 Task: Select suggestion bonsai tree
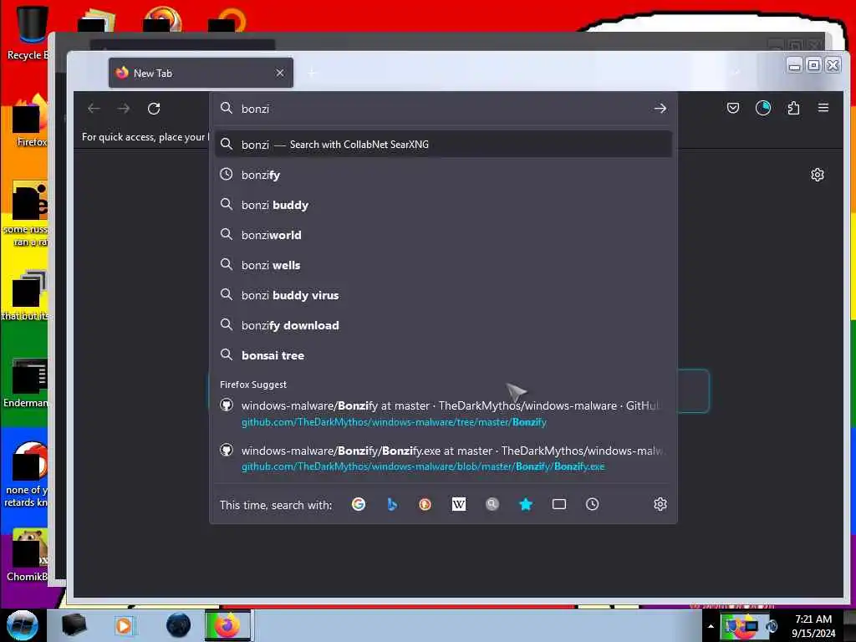pyautogui.click(x=443, y=355)
